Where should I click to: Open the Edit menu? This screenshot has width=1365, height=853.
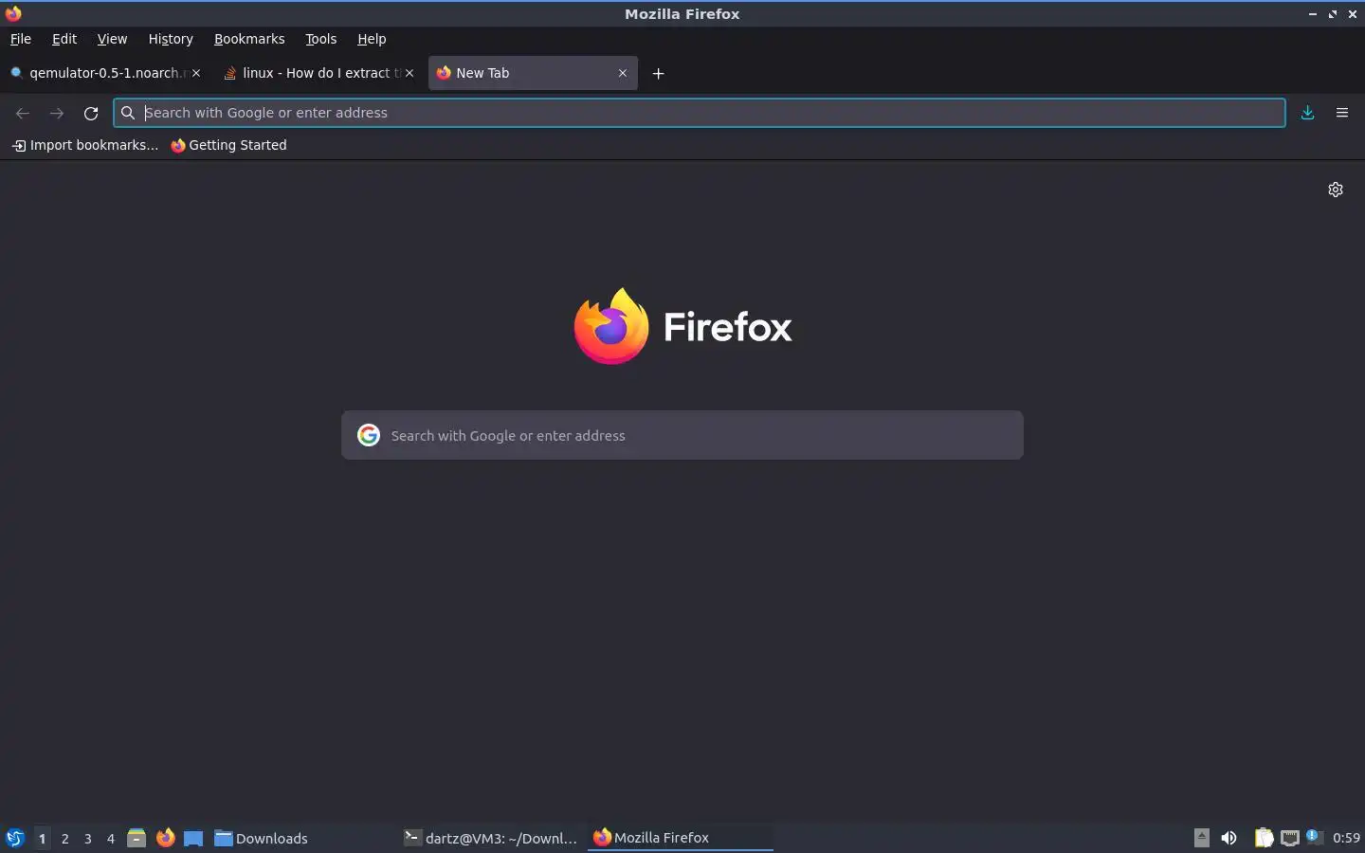pyautogui.click(x=64, y=39)
